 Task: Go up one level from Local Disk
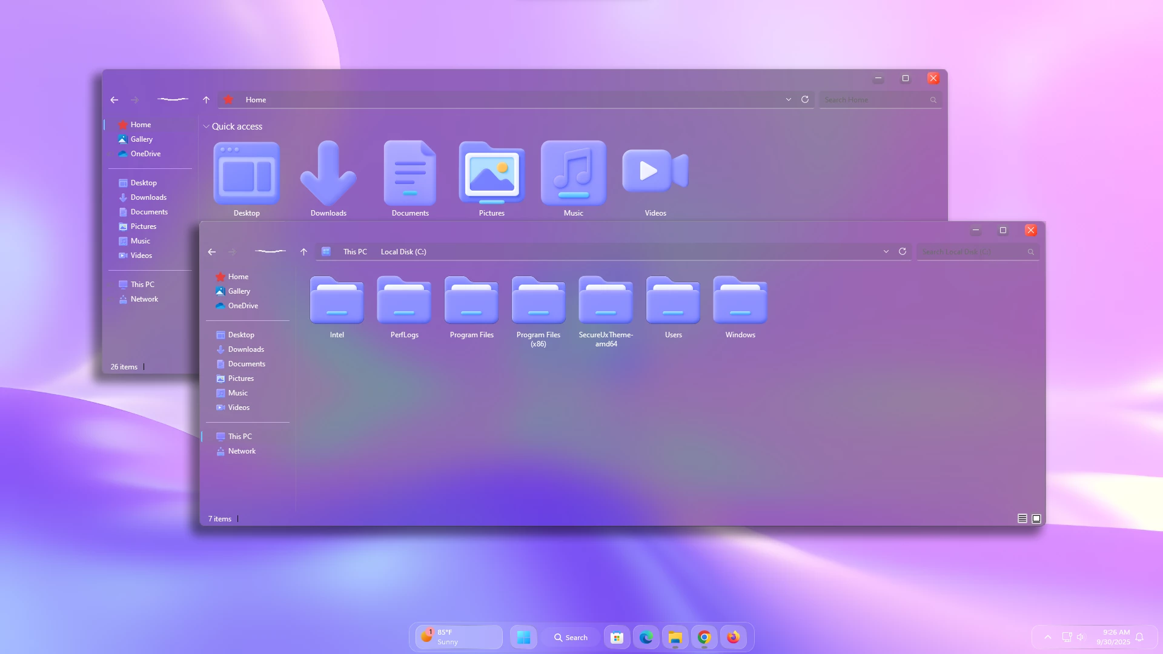tap(303, 252)
